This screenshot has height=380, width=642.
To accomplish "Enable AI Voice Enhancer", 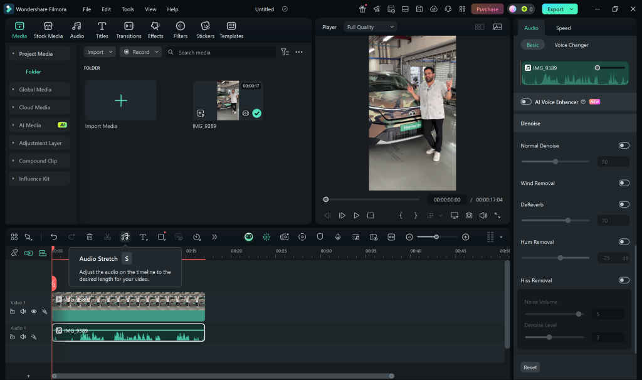I will 525,100.
